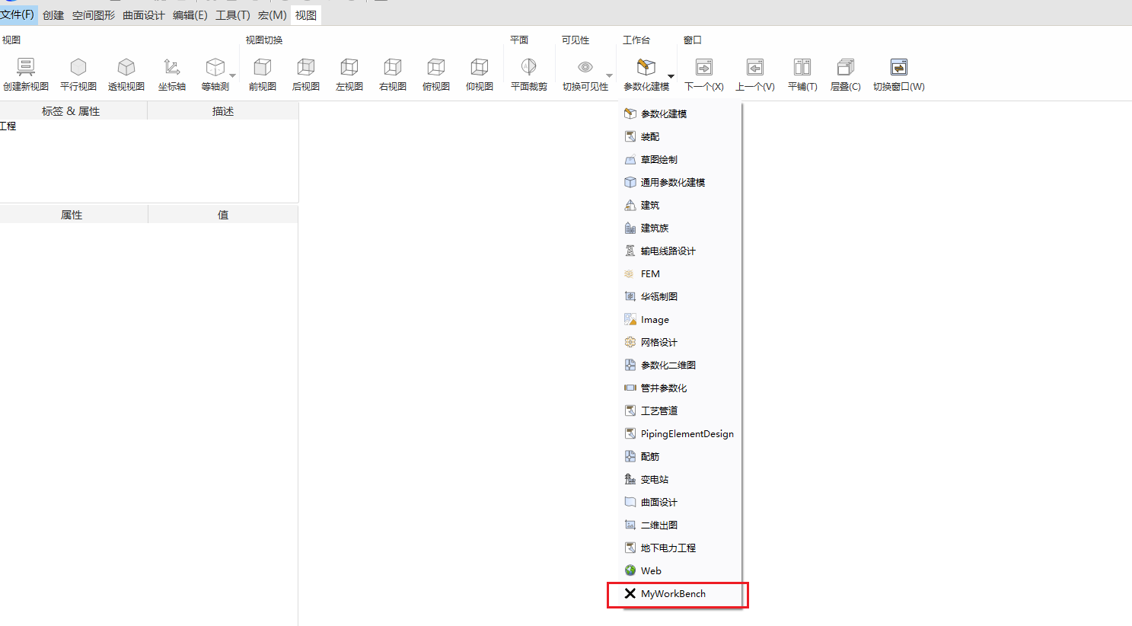Image resolution: width=1132 pixels, height=626 pixels.
Task: Select the 前视图 front view icon
Action: click(263, 68)
